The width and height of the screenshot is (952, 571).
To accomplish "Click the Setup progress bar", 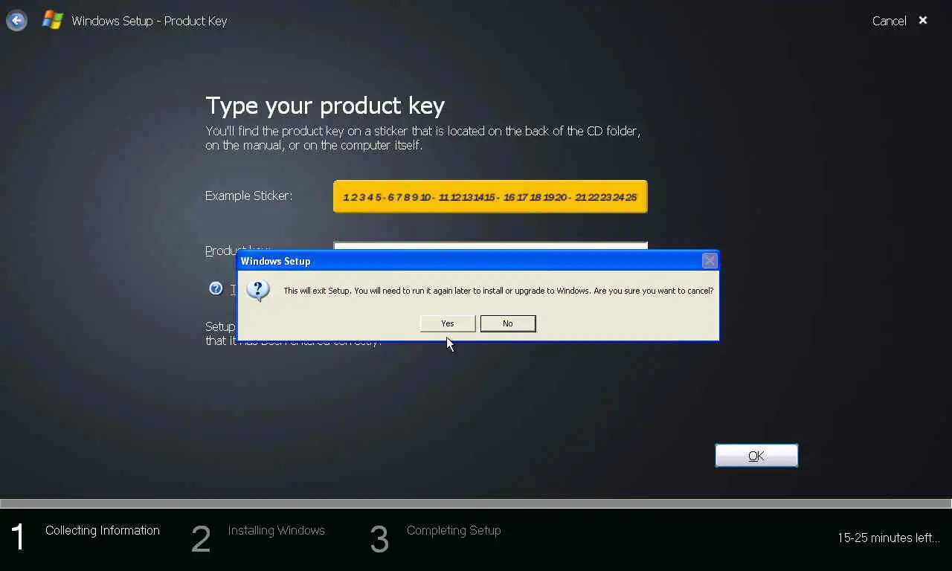I will [x=476, y=503].
